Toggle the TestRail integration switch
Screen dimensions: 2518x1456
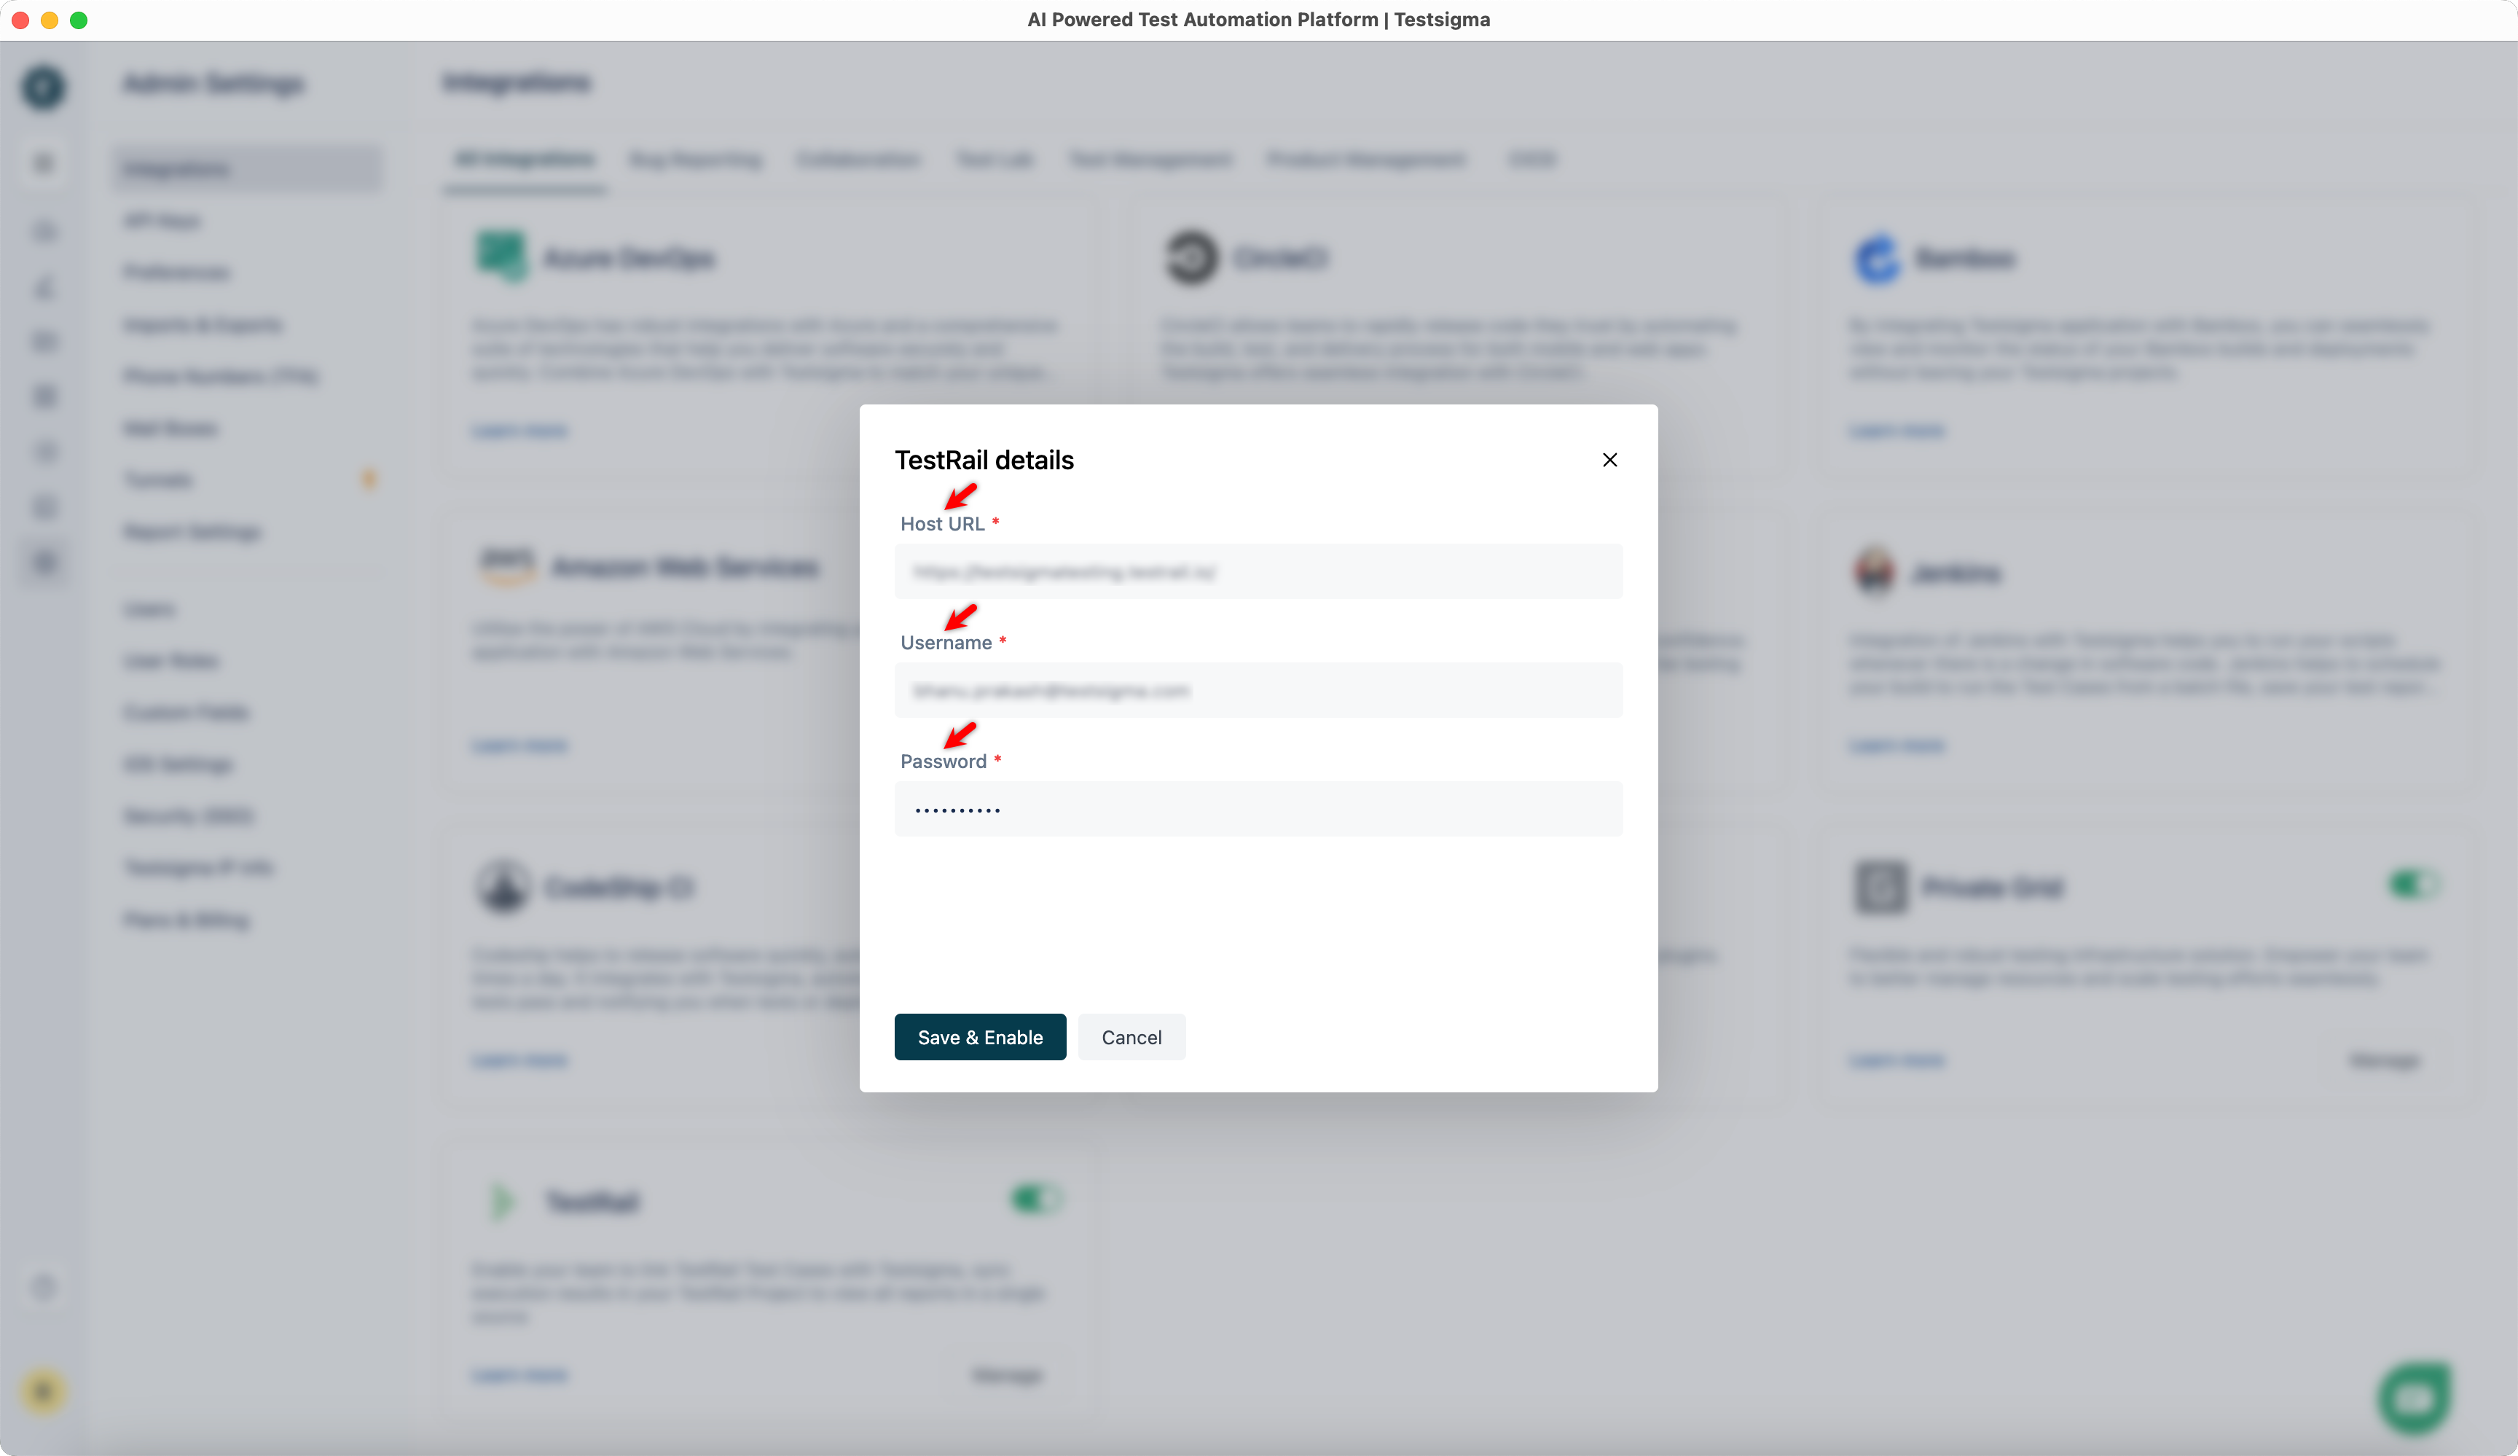[1036, 1198]
